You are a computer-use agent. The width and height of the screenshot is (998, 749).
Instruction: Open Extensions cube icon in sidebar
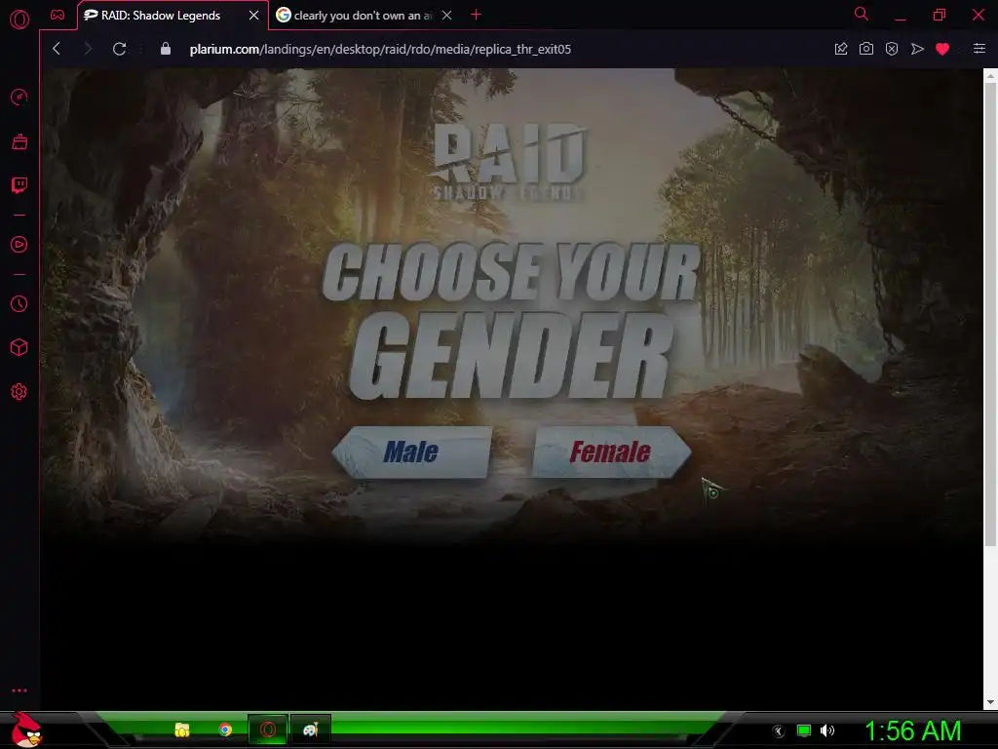pyautogui.click(x=19, y=347)
